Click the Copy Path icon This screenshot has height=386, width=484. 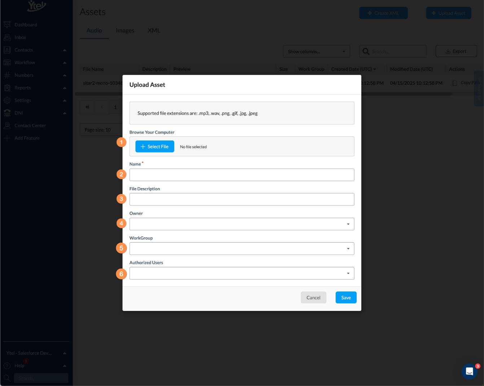(x=455, y=83)
